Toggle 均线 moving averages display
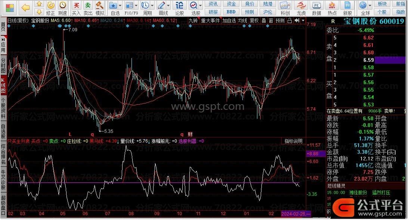Viewport: 409px width, 220px height. point(242,20)
